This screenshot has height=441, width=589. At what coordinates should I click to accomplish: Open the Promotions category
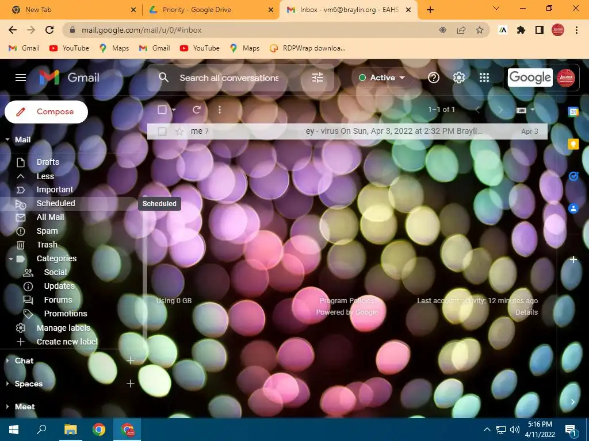[x=66, y=314]
